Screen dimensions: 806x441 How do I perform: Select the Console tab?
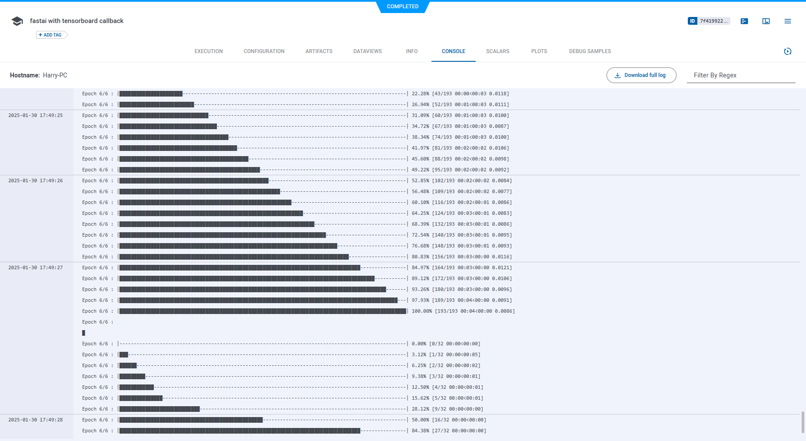point(453,51)
